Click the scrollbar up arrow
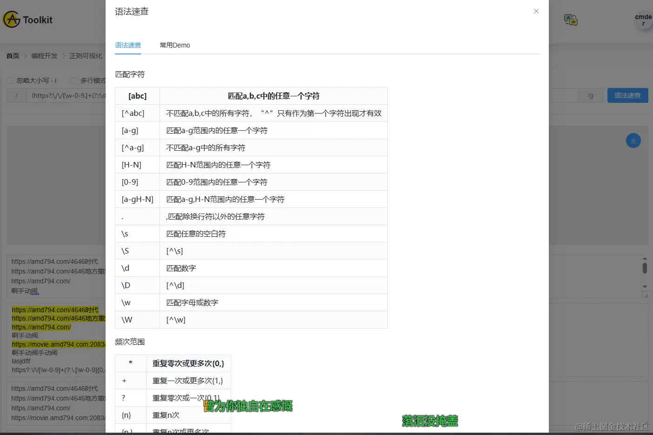This screenshot has width=653, height=435. coord(645,258)
